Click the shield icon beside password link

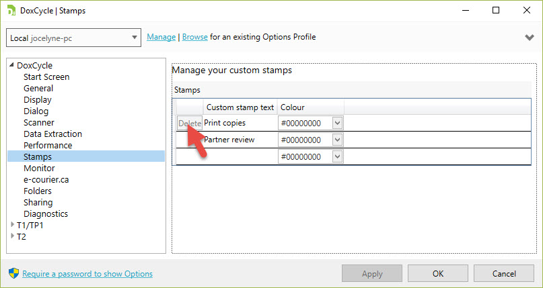click(x=13, y=273)
